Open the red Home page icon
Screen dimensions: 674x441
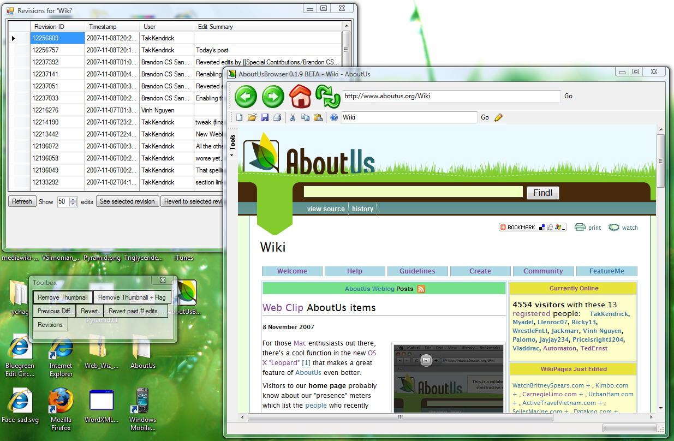pyautogui.click(x=300, y=97)
